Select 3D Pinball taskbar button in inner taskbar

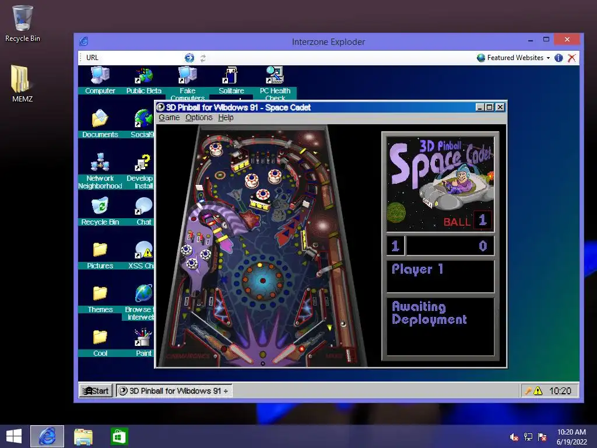click(x=174, y=391)
